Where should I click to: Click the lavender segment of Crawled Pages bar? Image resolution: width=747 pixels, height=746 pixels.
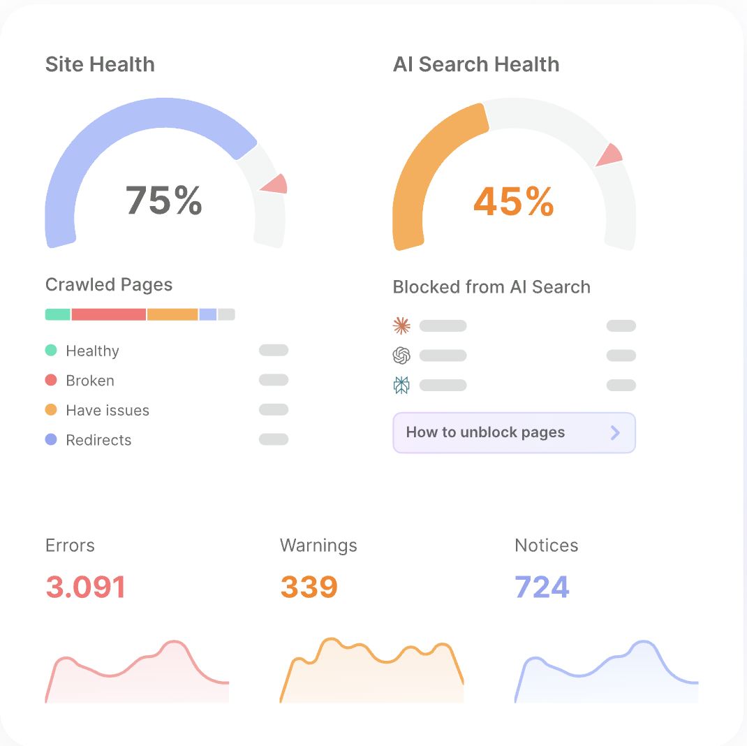[x=208, y=314]
